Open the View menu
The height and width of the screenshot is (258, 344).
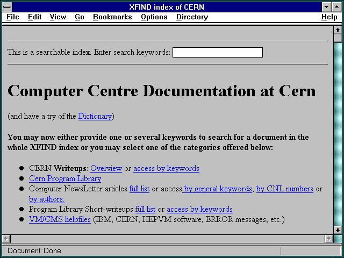pyautogui.click(x=58, y=17)
